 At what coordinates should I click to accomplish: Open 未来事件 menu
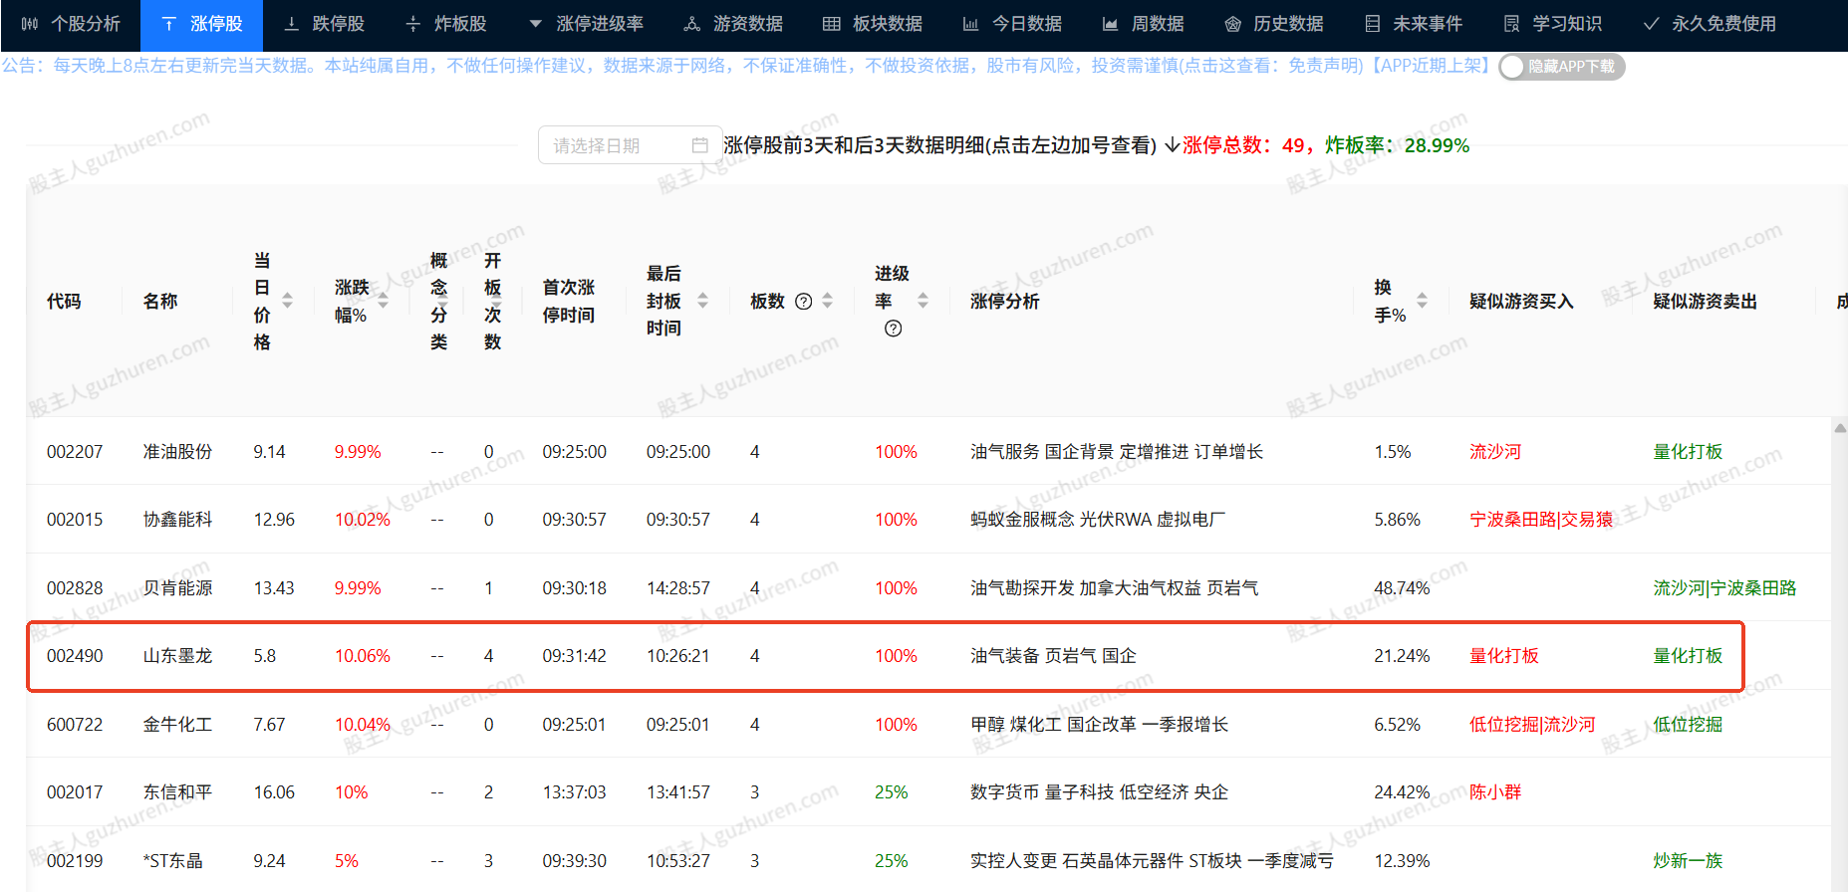(1414, 24)
